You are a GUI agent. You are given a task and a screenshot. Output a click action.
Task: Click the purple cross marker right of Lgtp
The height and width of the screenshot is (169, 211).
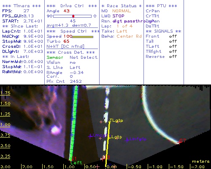click(127, 140)
